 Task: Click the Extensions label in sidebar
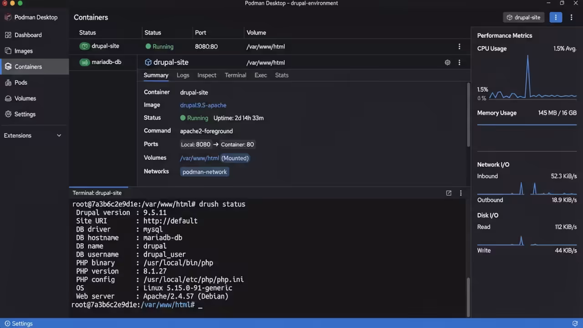pyautogui.click(x=18, y=136)
